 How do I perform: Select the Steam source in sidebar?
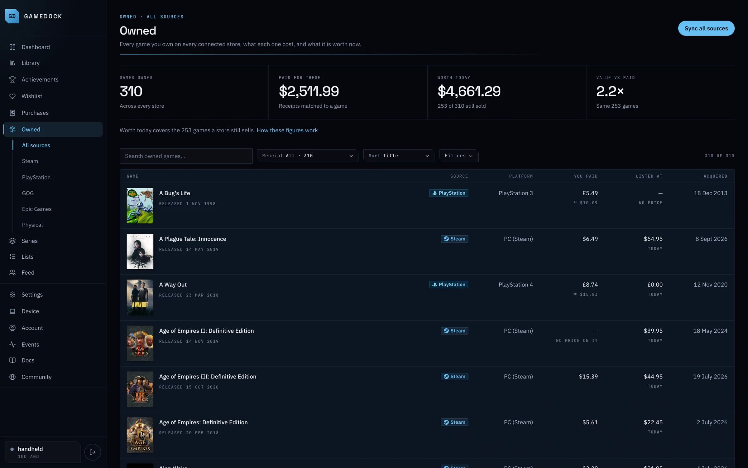pyautogui.click(x=30, y=161)
